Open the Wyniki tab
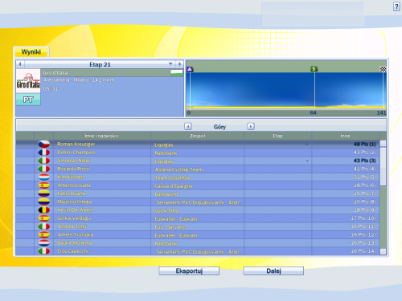Screen dimensions: 402x301 pyautogui.click(x=31, y=52)
